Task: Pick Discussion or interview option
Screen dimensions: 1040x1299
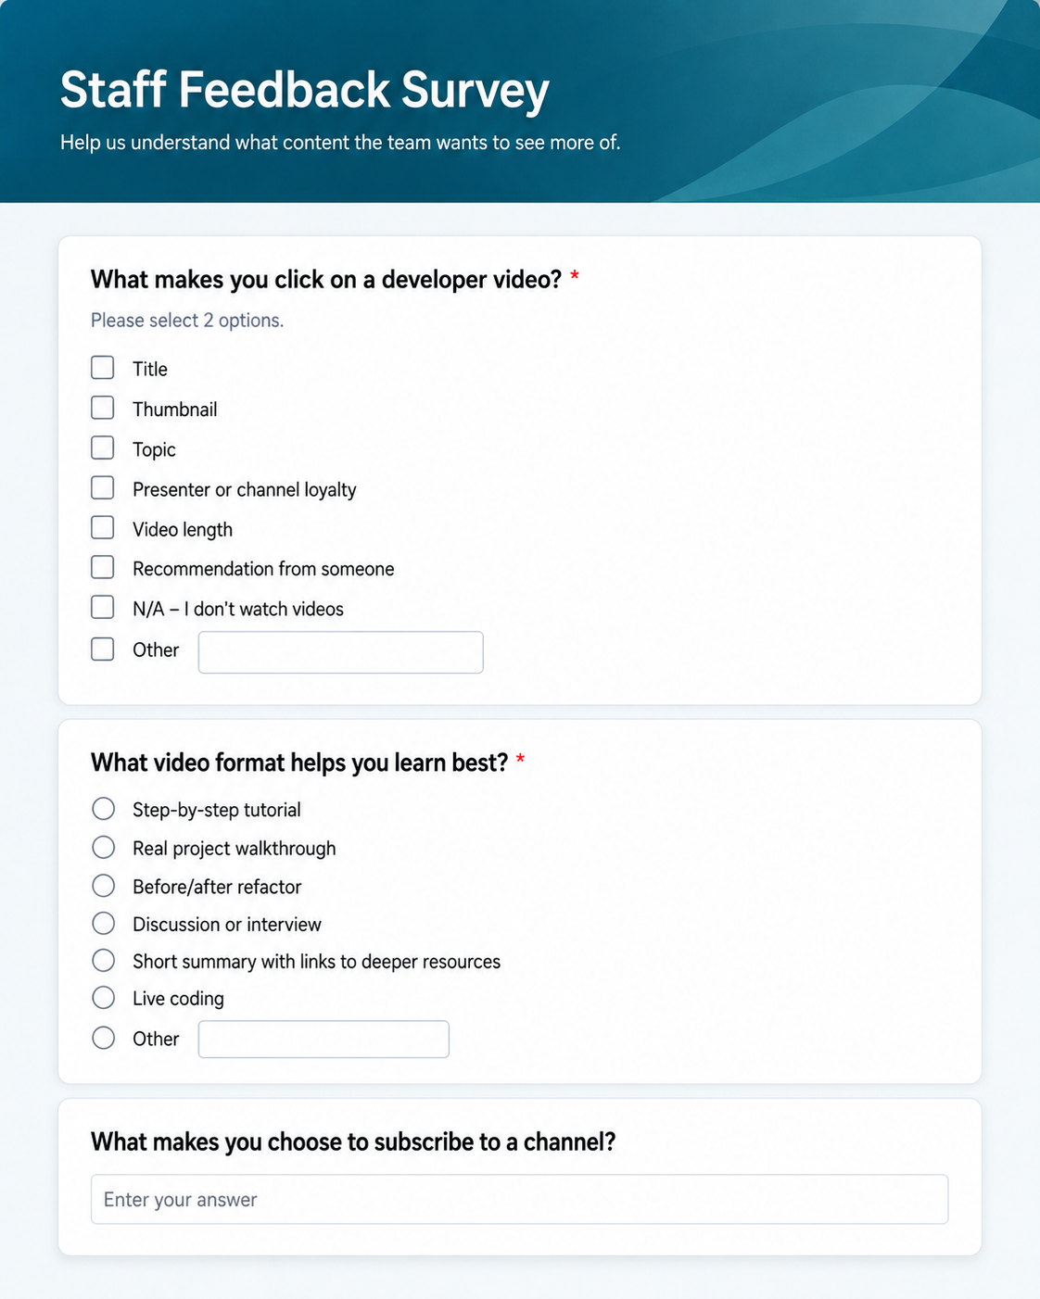Action: 104,924
